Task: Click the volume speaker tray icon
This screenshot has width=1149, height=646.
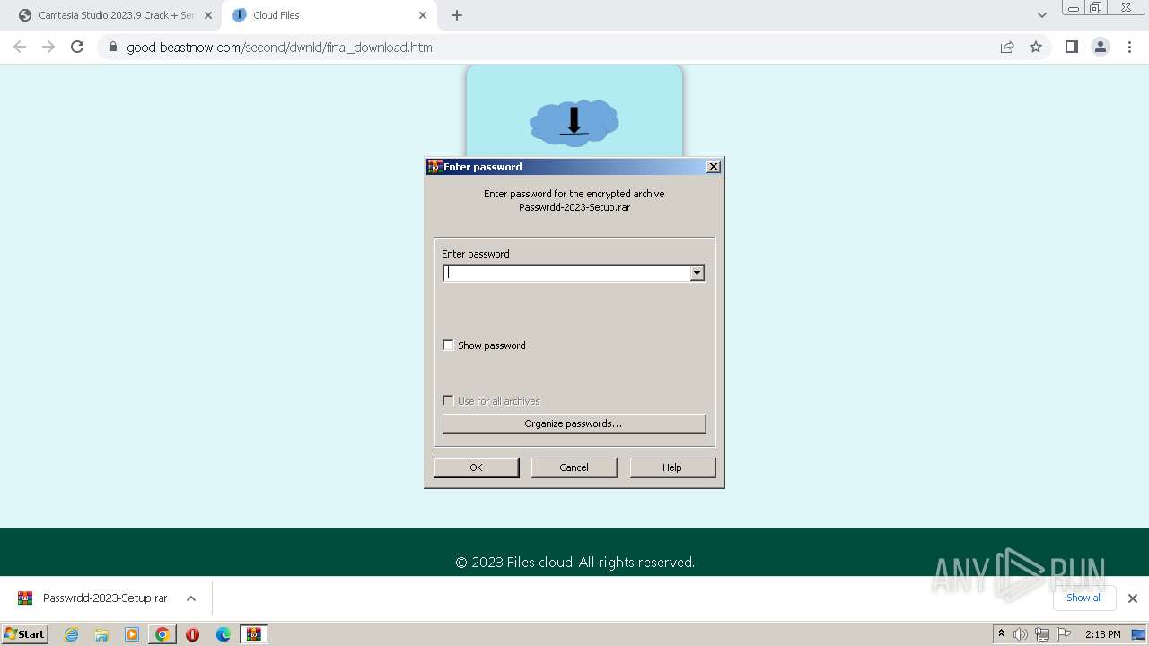Action: (x=1021, y=634)
